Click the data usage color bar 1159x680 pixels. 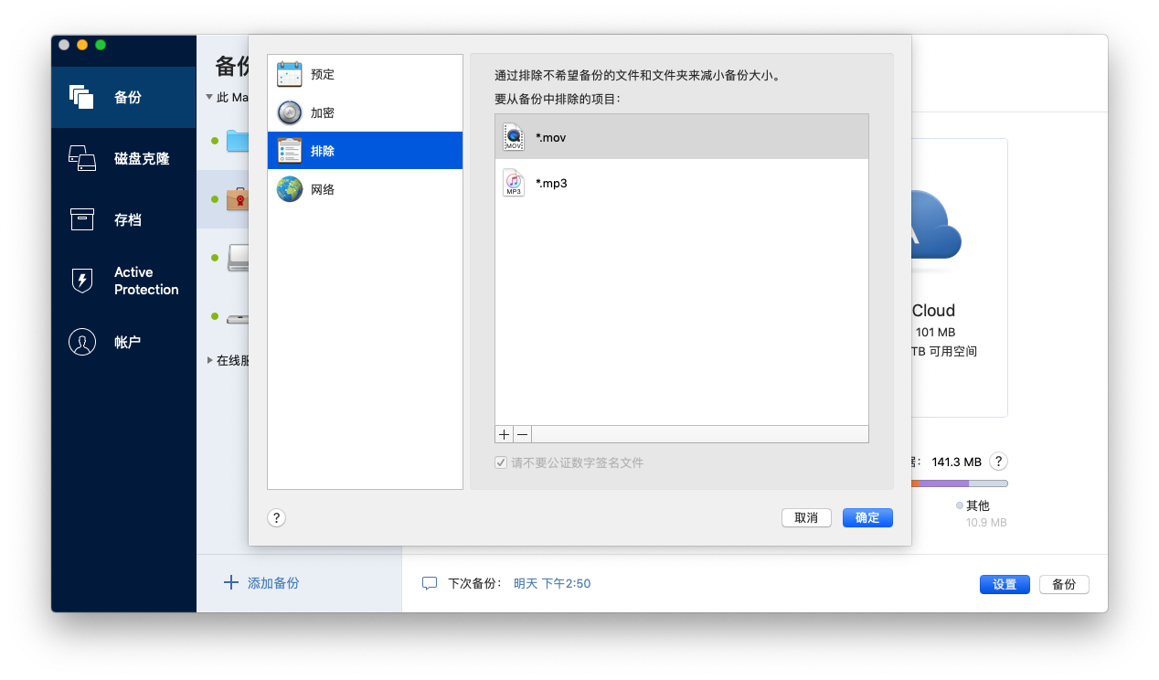tap(960, 483)
